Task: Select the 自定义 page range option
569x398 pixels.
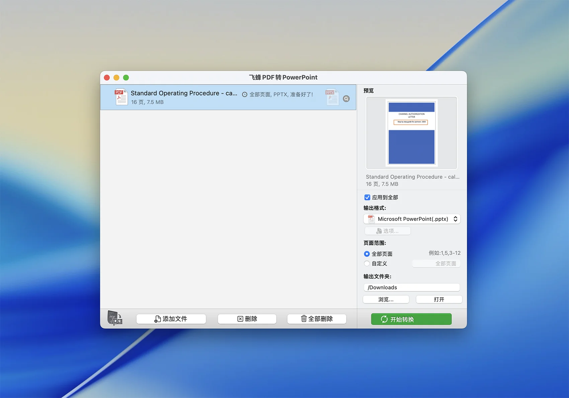Action: (x=367, y=264)
